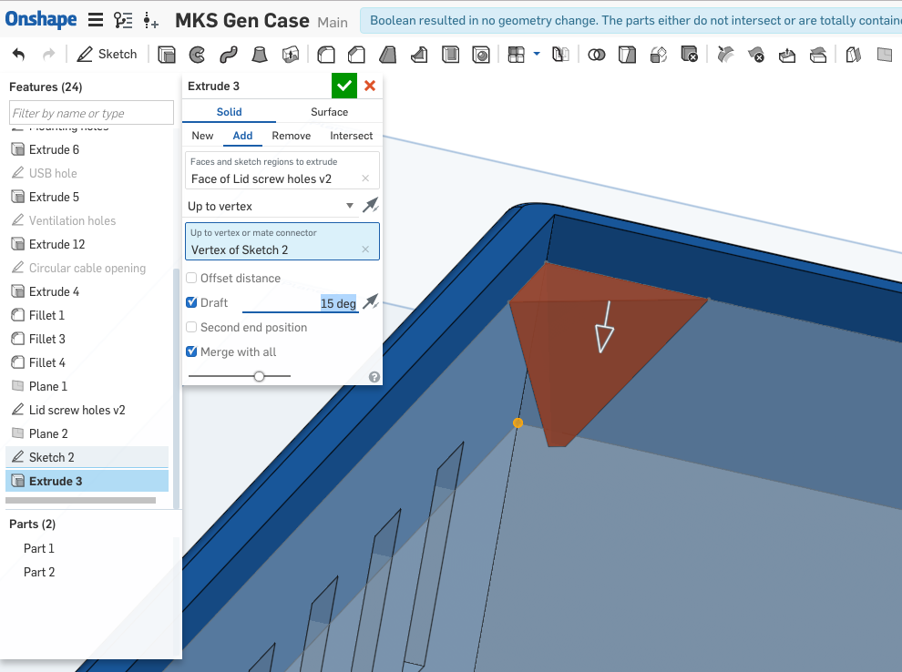Screen dimensions: 902x672
Task: Select the Boolean tool
Action: (x=597, y=55)
